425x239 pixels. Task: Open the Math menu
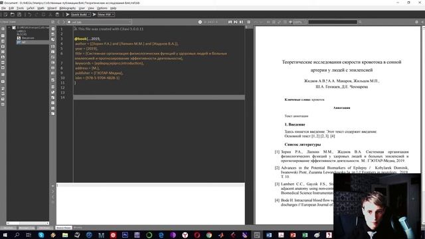41,8
